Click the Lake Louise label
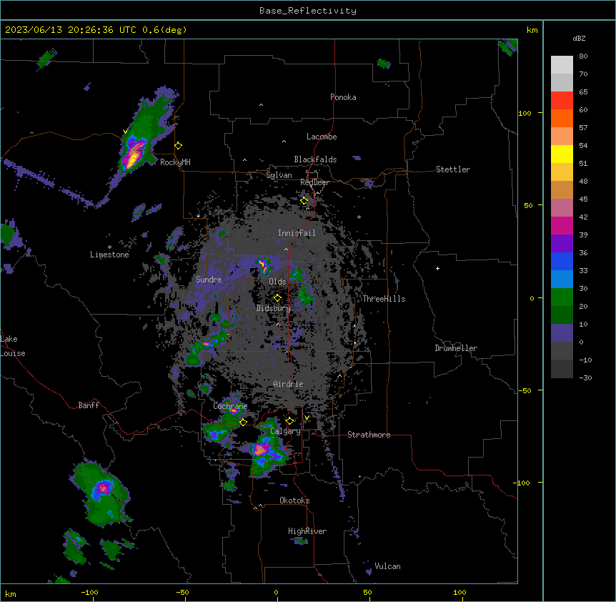The image size is (616, 602). (x=13, y=346)
